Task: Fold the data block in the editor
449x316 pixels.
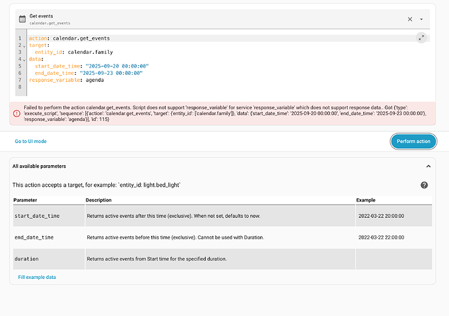Action: pos(25,59)
